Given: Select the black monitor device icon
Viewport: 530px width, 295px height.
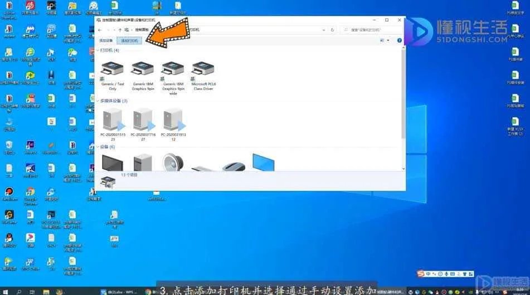Looking at the screenshot, I should tap(112, 163).
